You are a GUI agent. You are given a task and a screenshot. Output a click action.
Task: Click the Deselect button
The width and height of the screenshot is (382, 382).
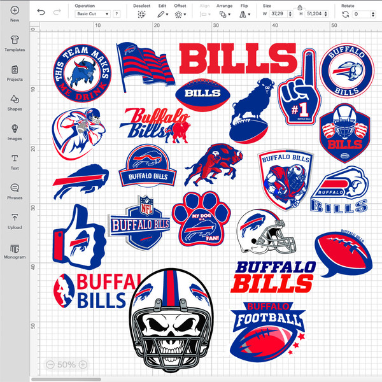(x=142, y=13)
